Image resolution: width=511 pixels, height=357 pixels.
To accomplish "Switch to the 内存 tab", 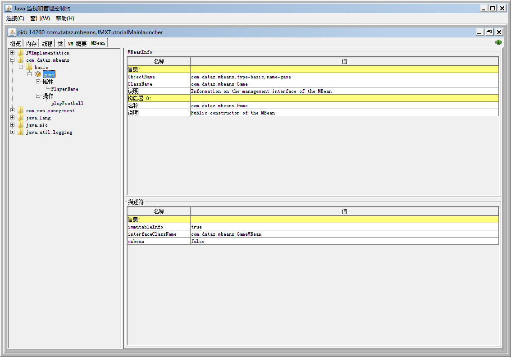I will click(31, 43).
